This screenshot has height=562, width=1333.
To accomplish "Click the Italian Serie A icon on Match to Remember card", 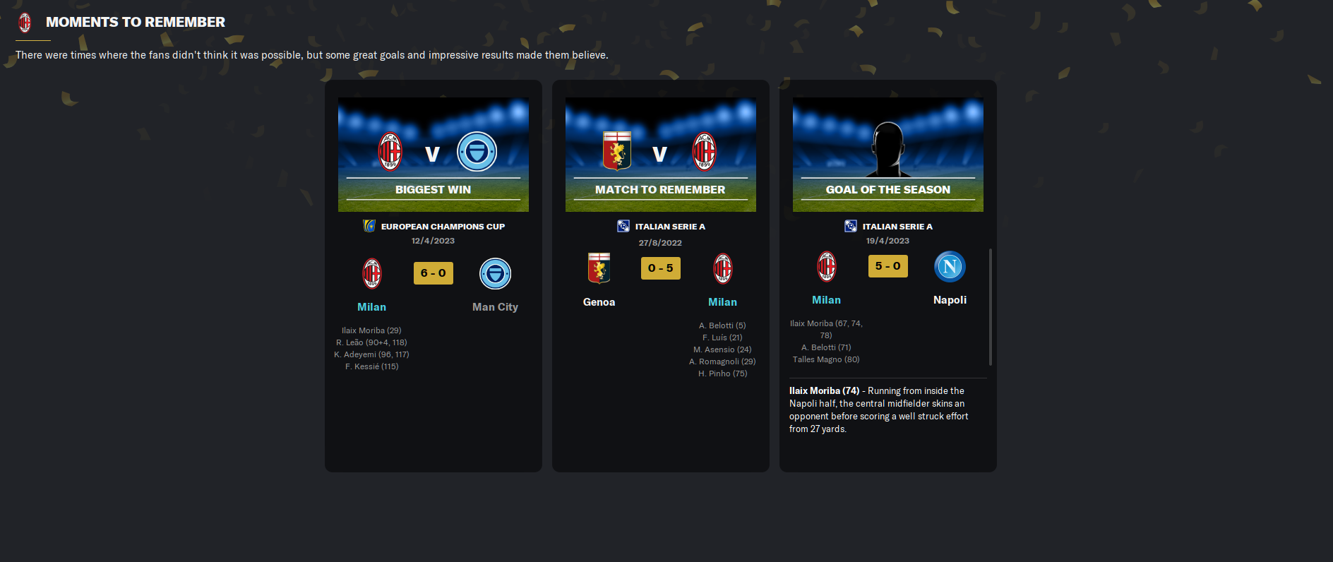I will coord(623,226).
